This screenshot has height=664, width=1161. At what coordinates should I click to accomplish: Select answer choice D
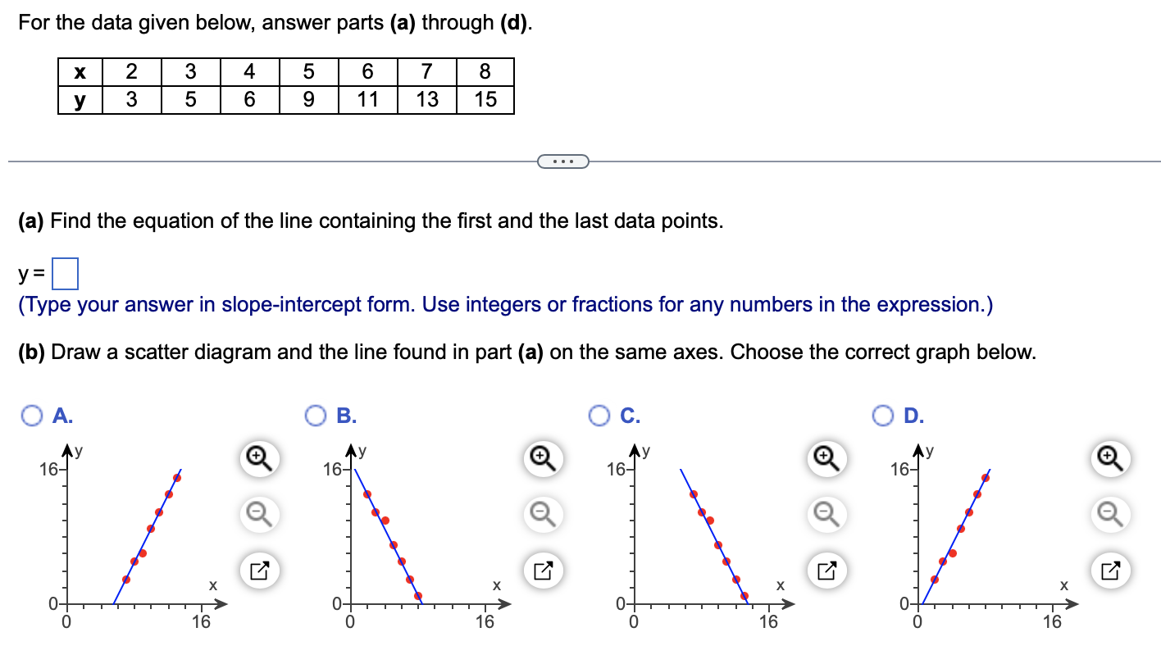[x=884, y=416]
